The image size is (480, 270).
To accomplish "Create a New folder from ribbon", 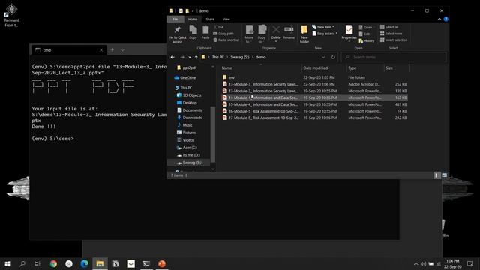I will [304, 34].
